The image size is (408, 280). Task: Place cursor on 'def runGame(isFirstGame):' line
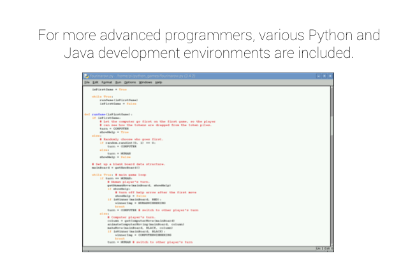[108, 115]
